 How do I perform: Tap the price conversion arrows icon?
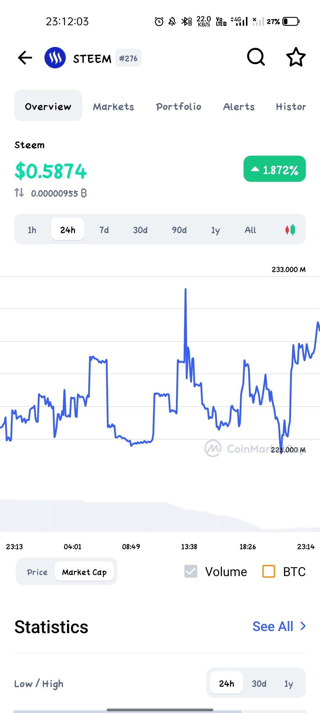coord(19,193)
